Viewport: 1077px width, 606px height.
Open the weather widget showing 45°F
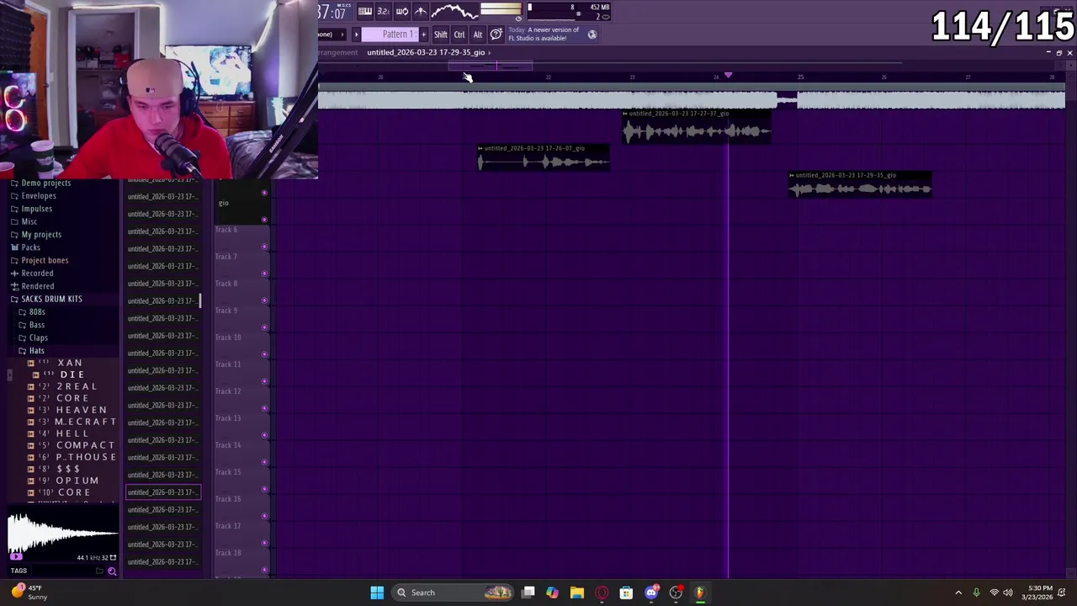29,593
